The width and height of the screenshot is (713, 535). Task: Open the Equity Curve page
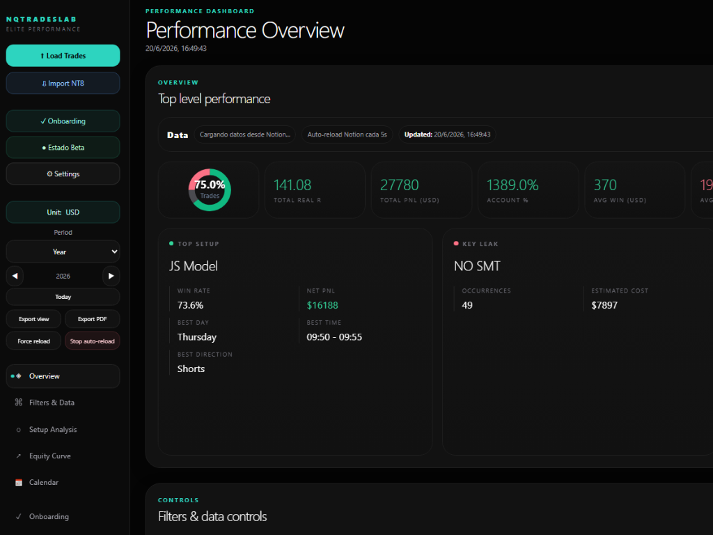click(63, 456)
